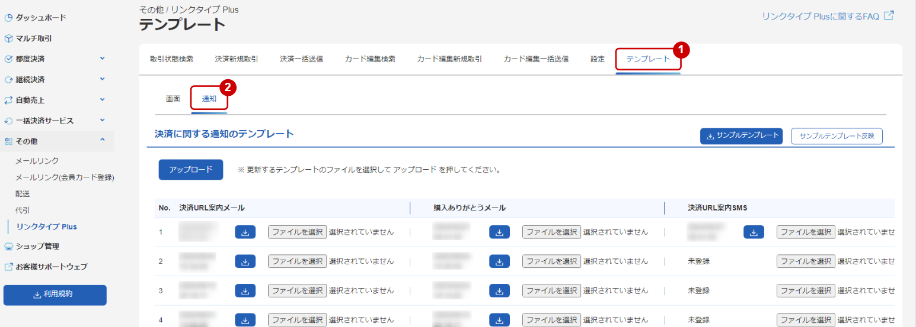
Task: Open the 決済一括送信 tab
Action: 301,59
